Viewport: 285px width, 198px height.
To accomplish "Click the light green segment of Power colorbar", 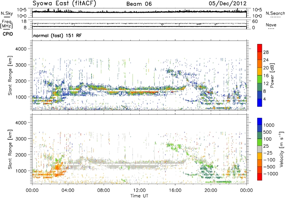I will point(260,79).
